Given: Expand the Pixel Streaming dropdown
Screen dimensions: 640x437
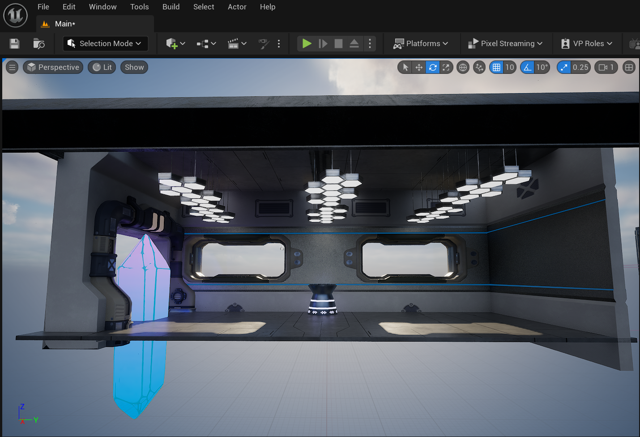Looking at the screenshot, I should point(505,43).
